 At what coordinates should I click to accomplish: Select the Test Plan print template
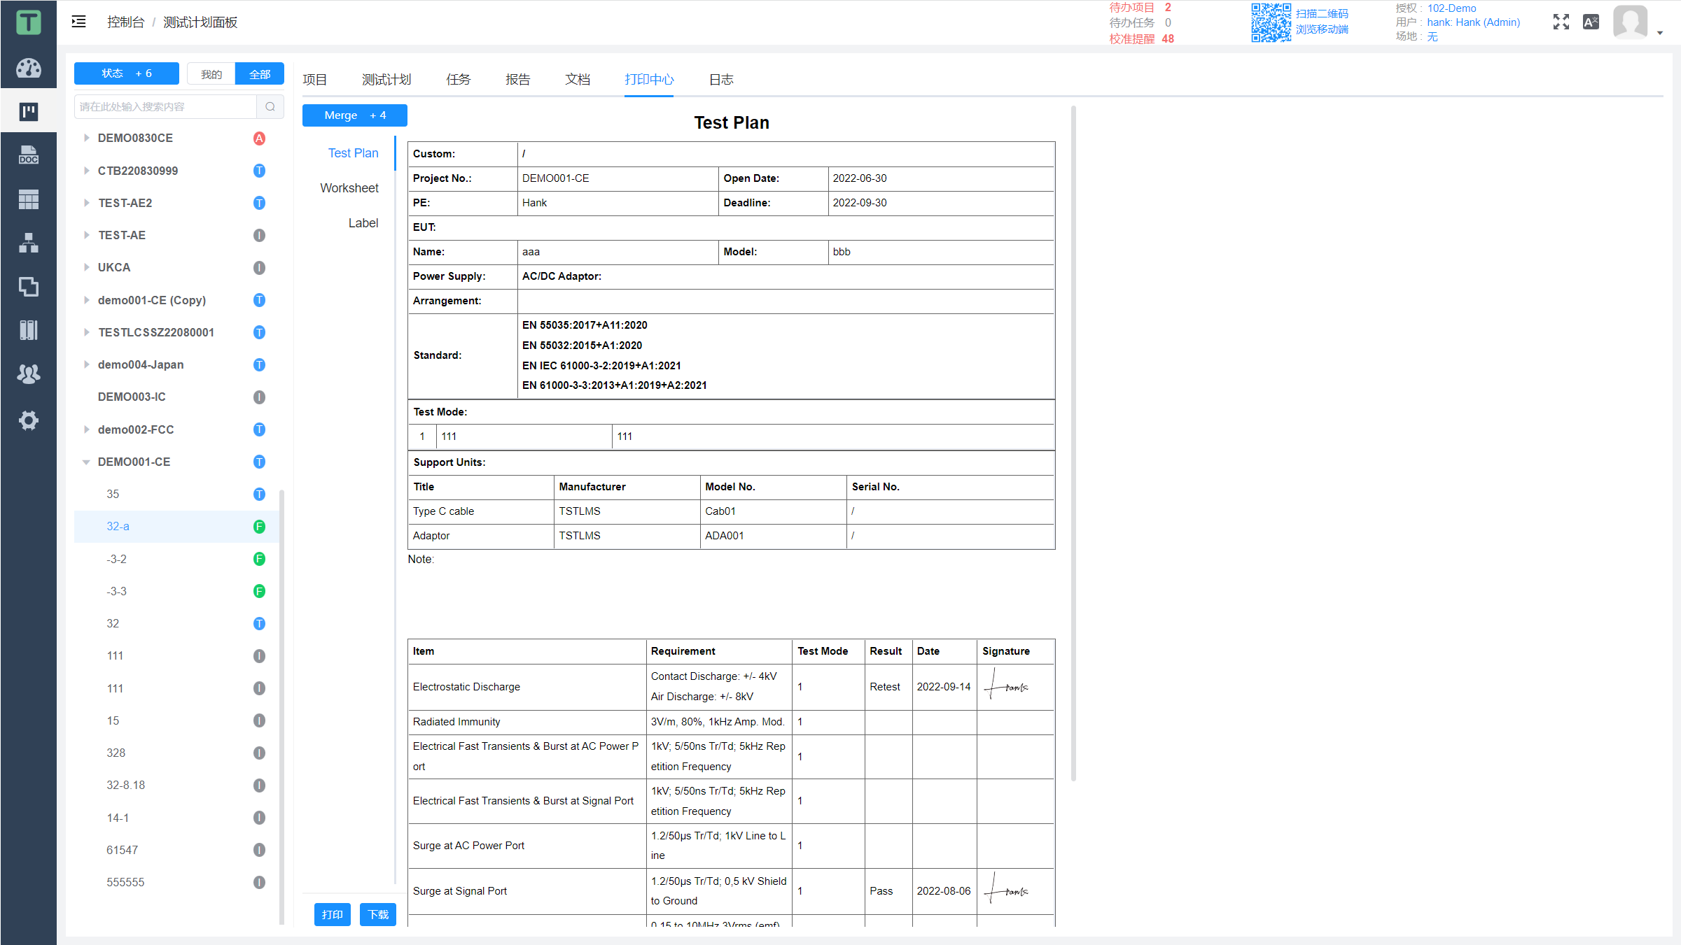[x=354, y=153]
